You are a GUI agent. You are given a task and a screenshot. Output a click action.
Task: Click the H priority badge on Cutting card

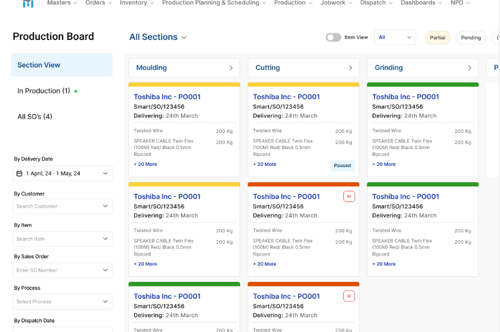click(x=349, y=196)
